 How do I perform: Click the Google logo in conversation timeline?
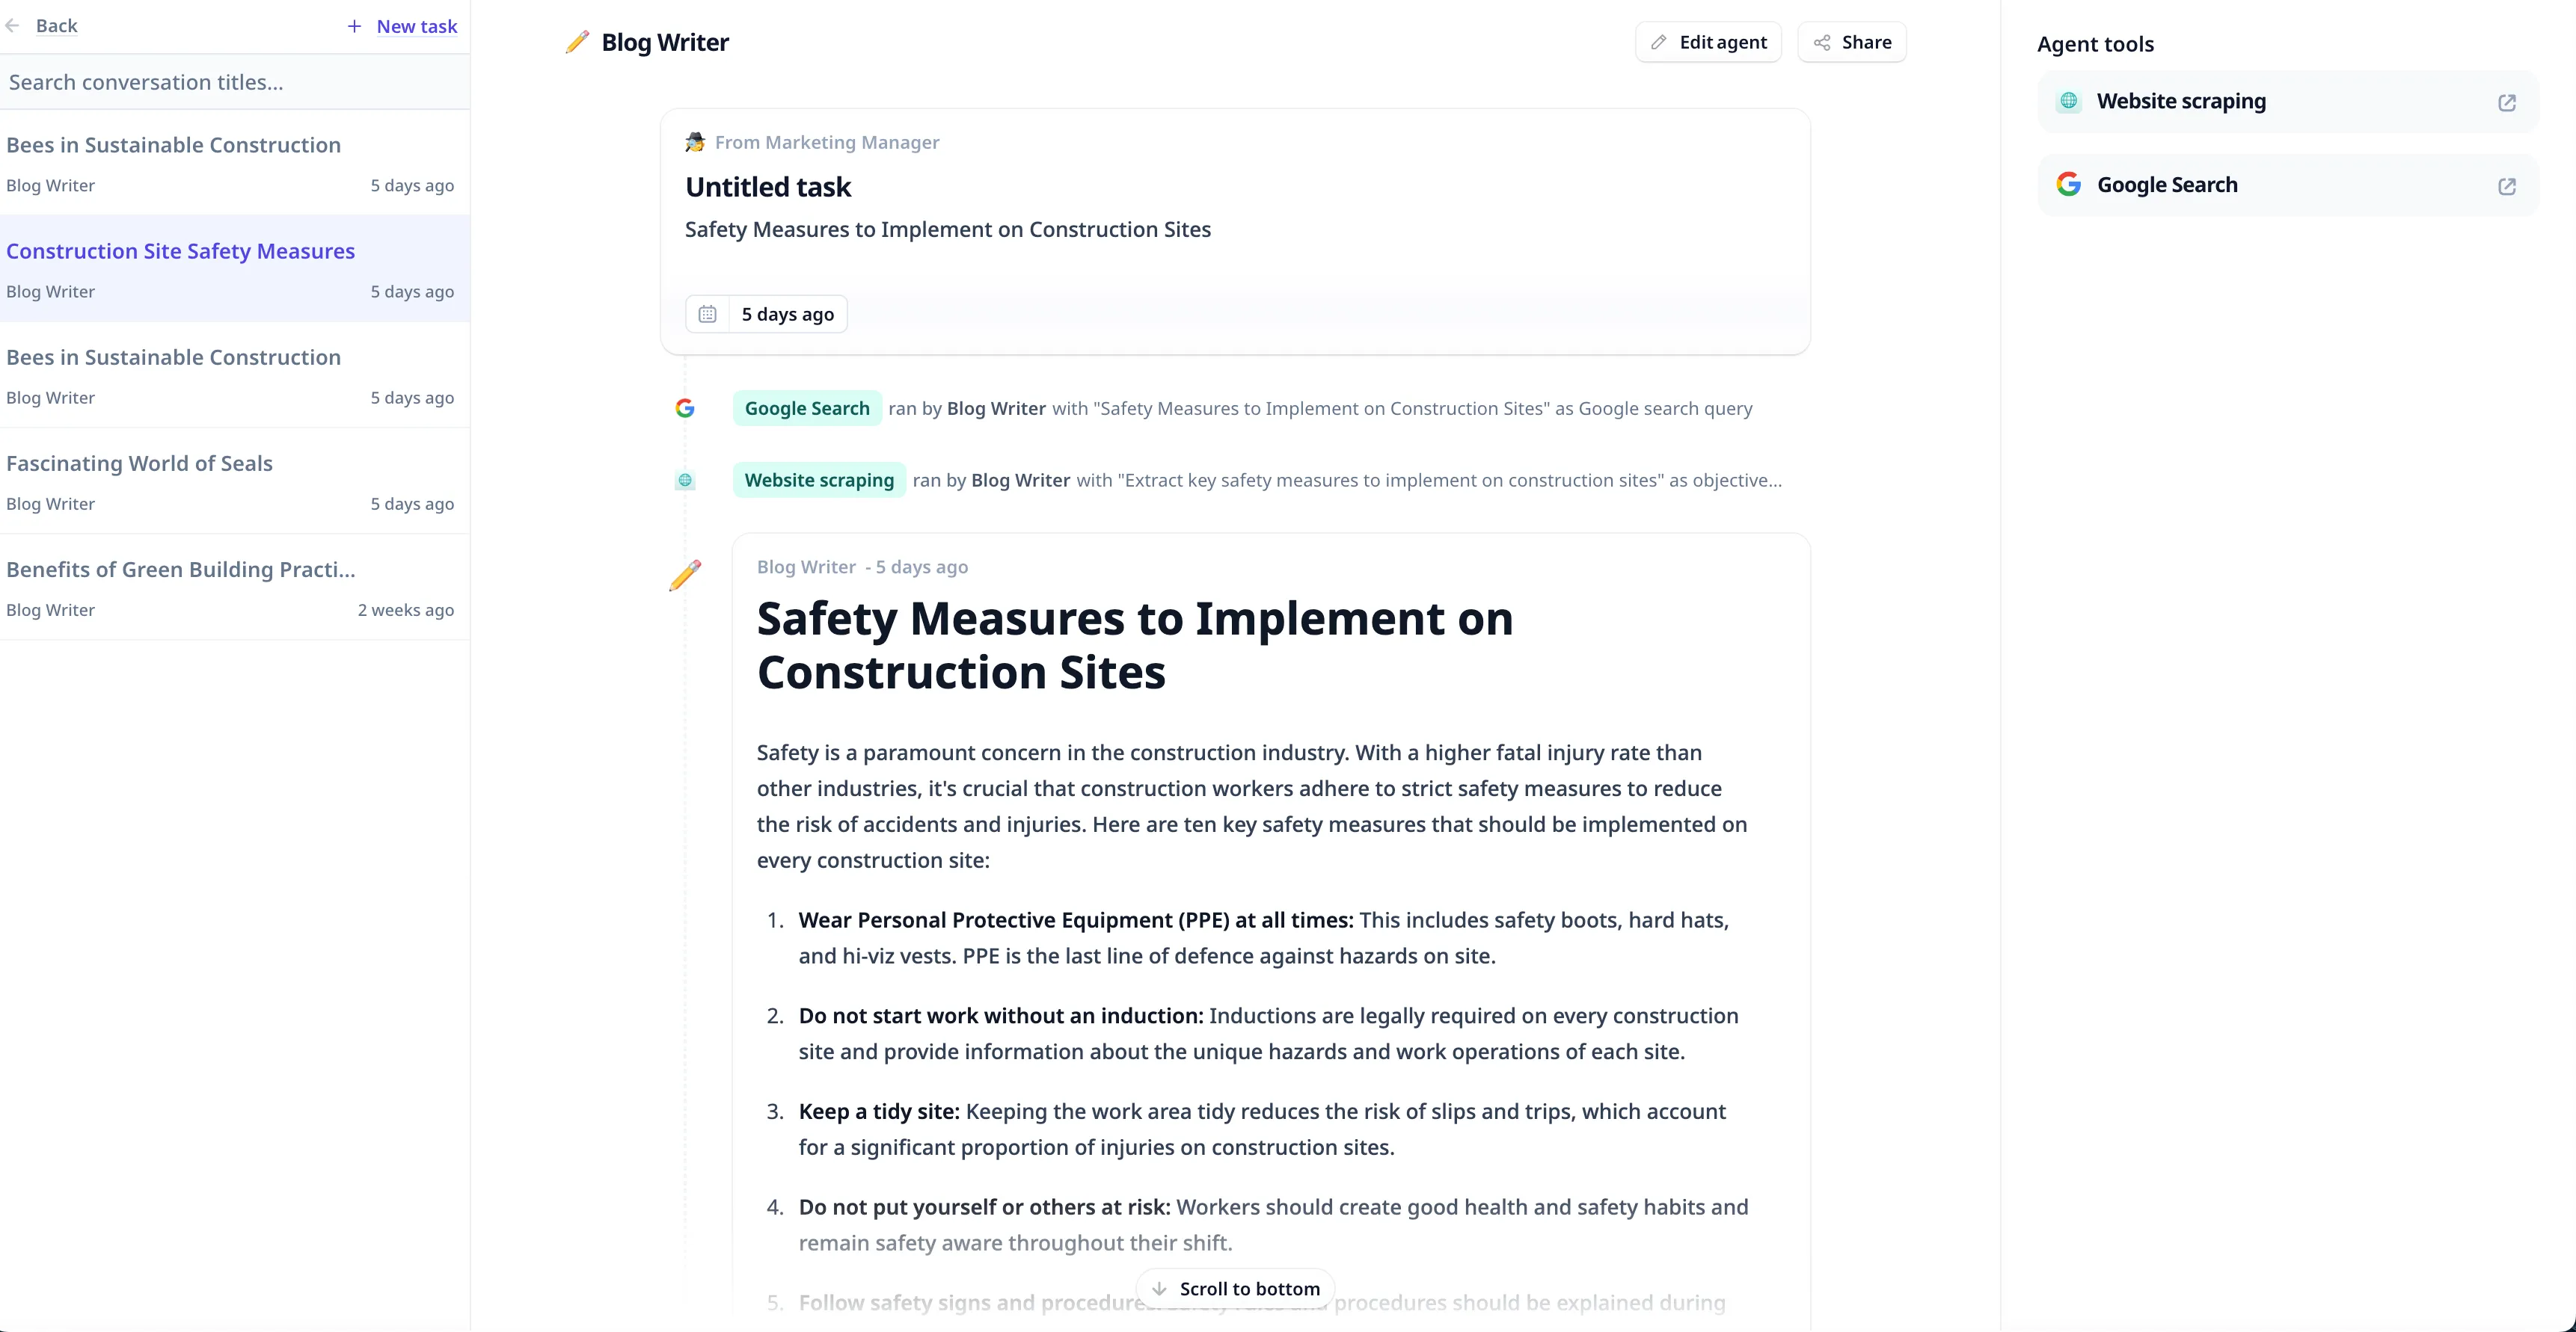point(685,409)
